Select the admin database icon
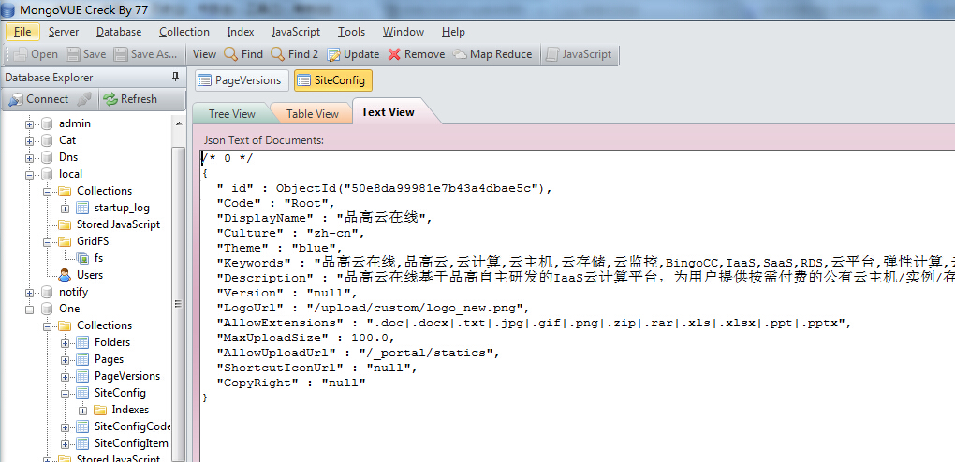955x462 pixels. click(47, 123)
